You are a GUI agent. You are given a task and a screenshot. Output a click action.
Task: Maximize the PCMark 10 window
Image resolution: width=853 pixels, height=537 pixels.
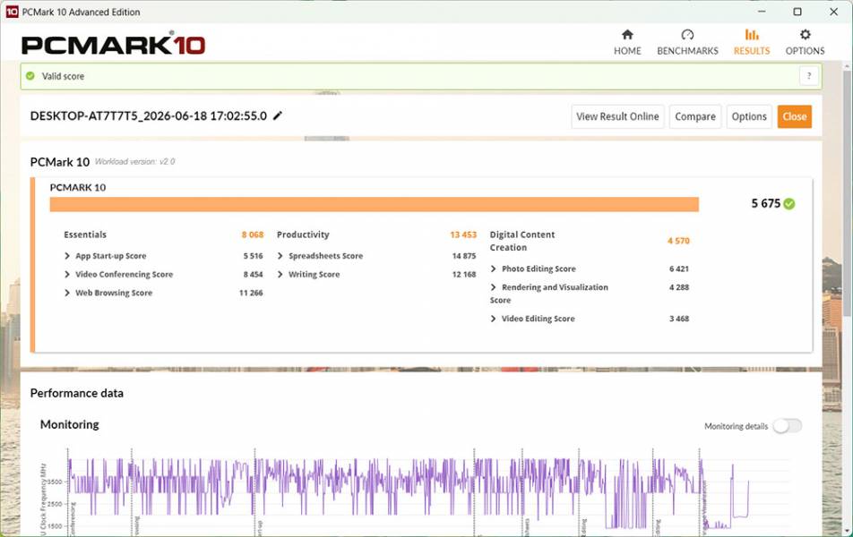(x=797, y=12)
